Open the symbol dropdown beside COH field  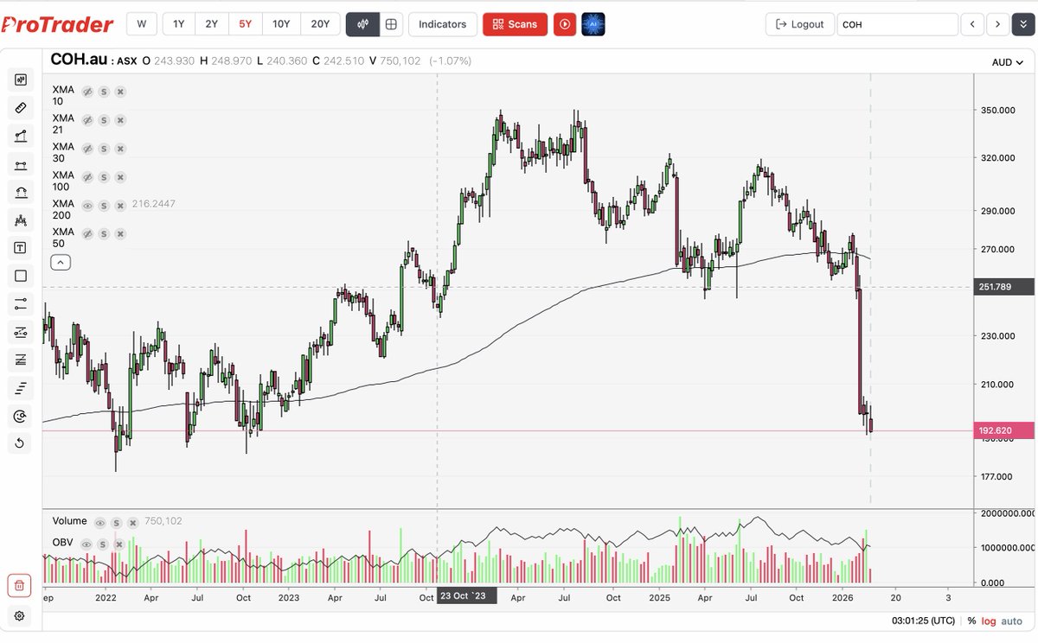1022,24
